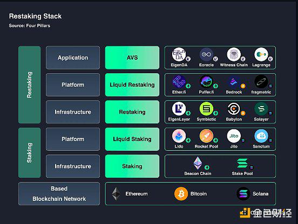Click the Witness Chain fingerprint icon
Screen dimensions: 298x224
[x=234, y=54]
